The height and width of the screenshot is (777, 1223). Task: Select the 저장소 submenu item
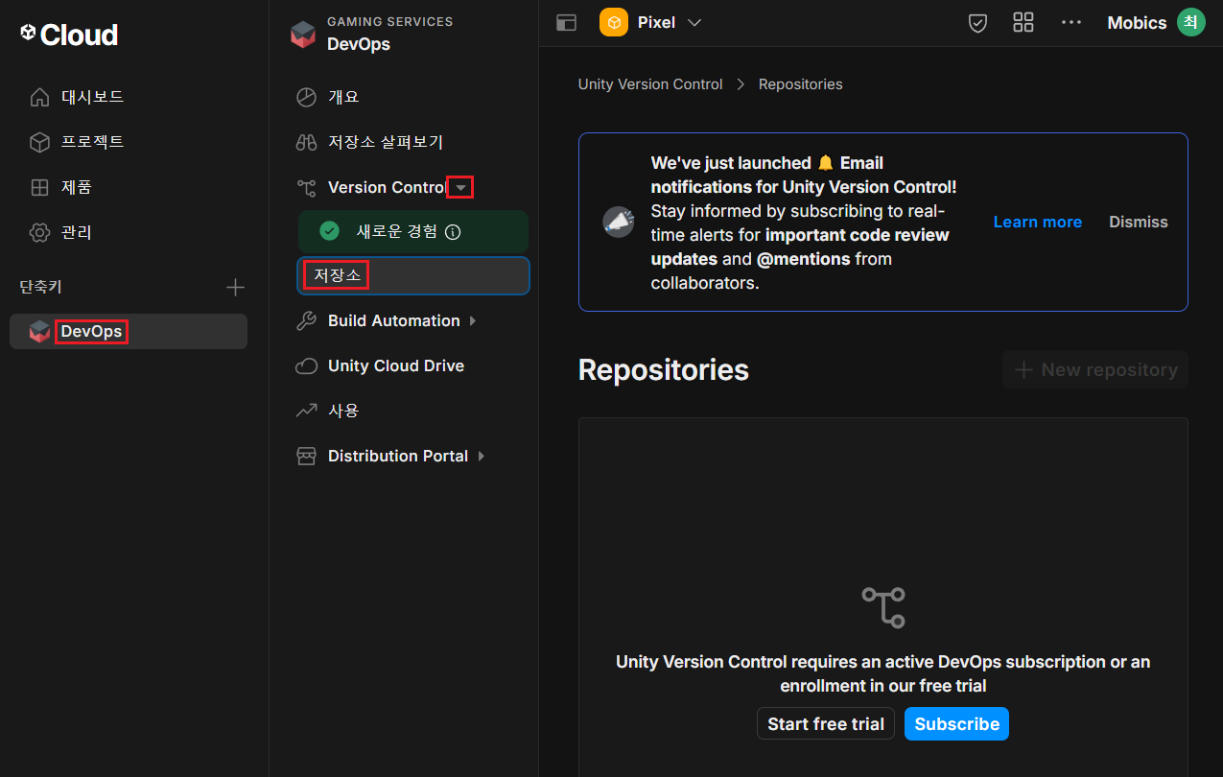click(413, 275)
